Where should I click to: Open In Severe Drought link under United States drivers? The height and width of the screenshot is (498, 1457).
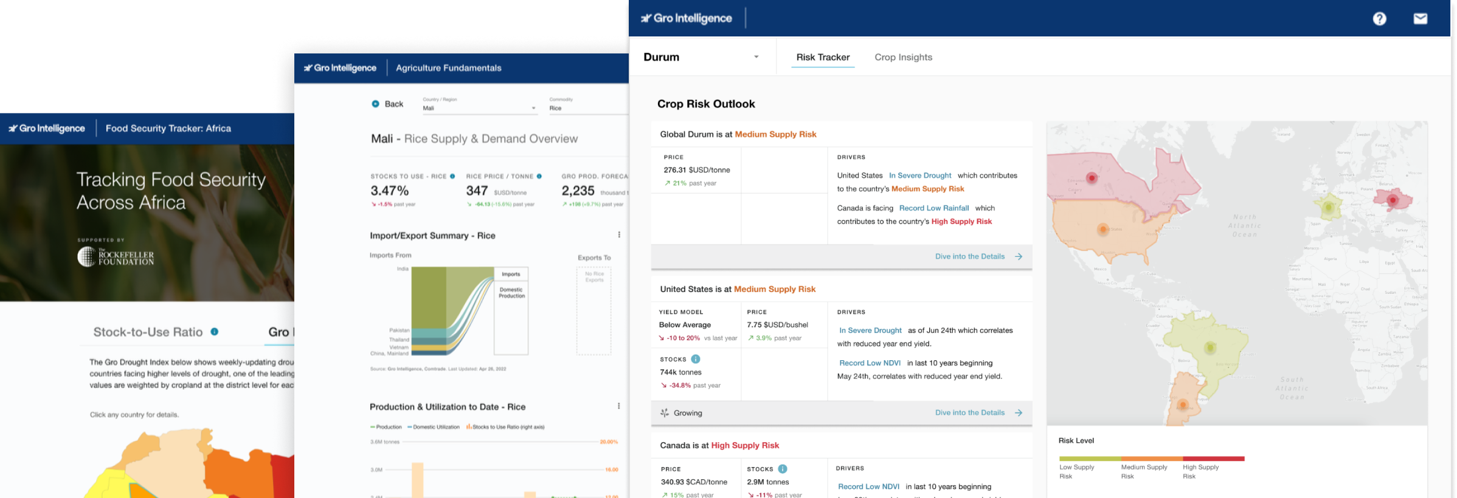[x=870, y=330]
